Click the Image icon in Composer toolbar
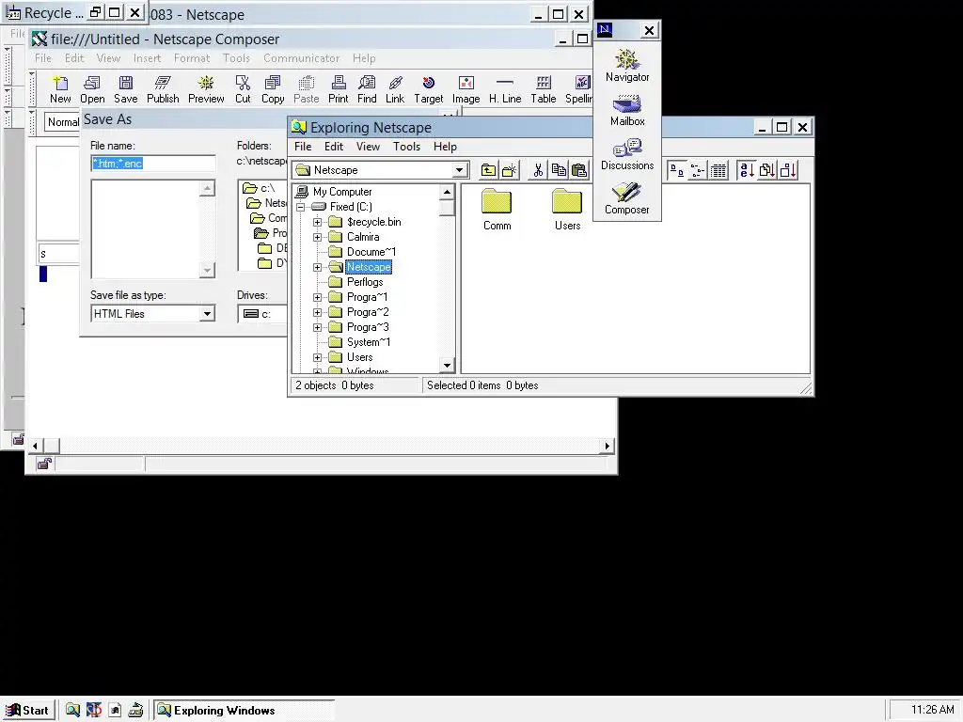Screen dimensions: 963x722 pos(466,89)
